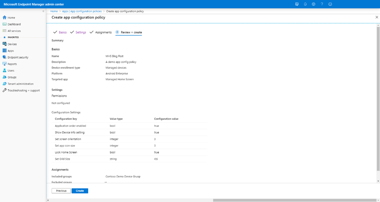Click the help question mark icon
The image size is (380, 202).
[322, 4]
